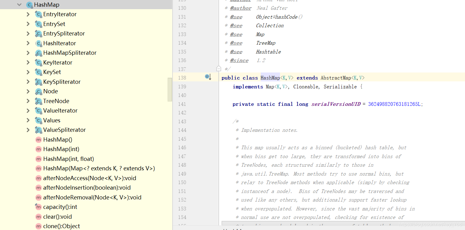The height and width of the screenshot is (230, 465).
Task: Select the TreeNode entry in structure tree
Action: [56, 101]
